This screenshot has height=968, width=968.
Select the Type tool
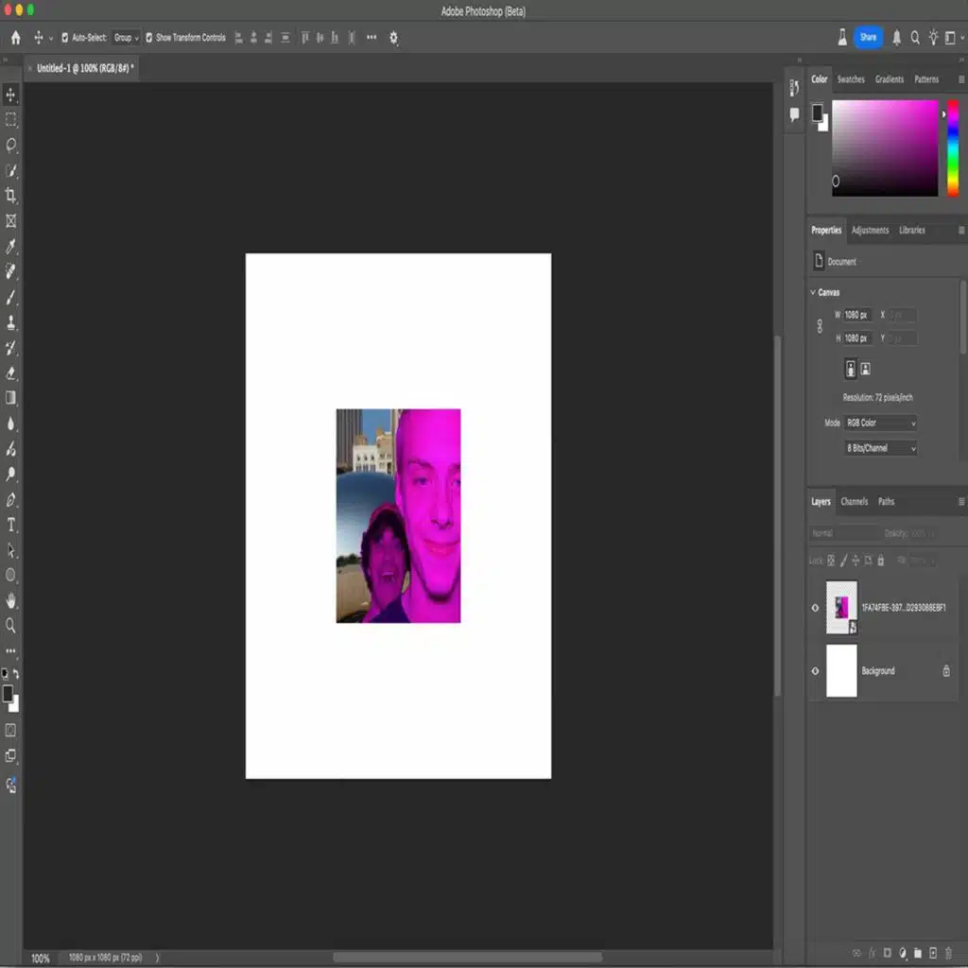tap(11, 525)
